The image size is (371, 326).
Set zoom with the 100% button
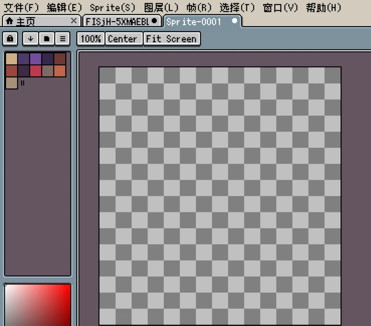pos(91,39)
